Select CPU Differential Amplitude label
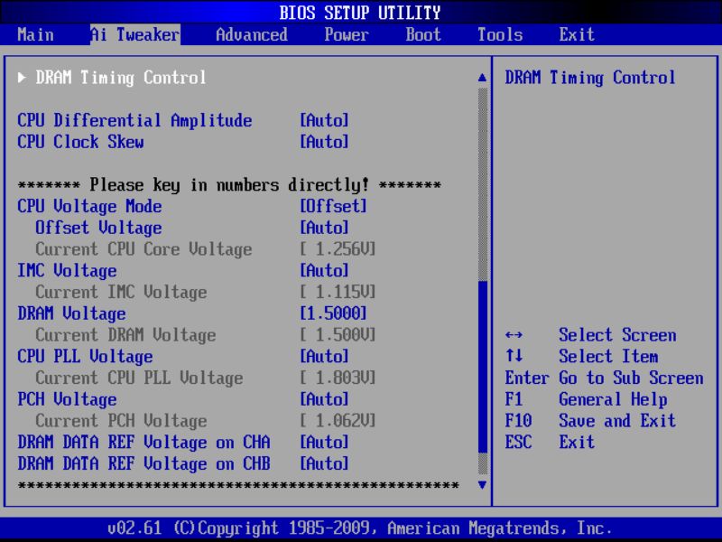The image size is (722, 542). point(134,121)
